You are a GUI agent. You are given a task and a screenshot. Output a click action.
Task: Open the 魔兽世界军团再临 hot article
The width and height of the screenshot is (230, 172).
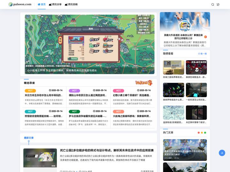(185, 150)
